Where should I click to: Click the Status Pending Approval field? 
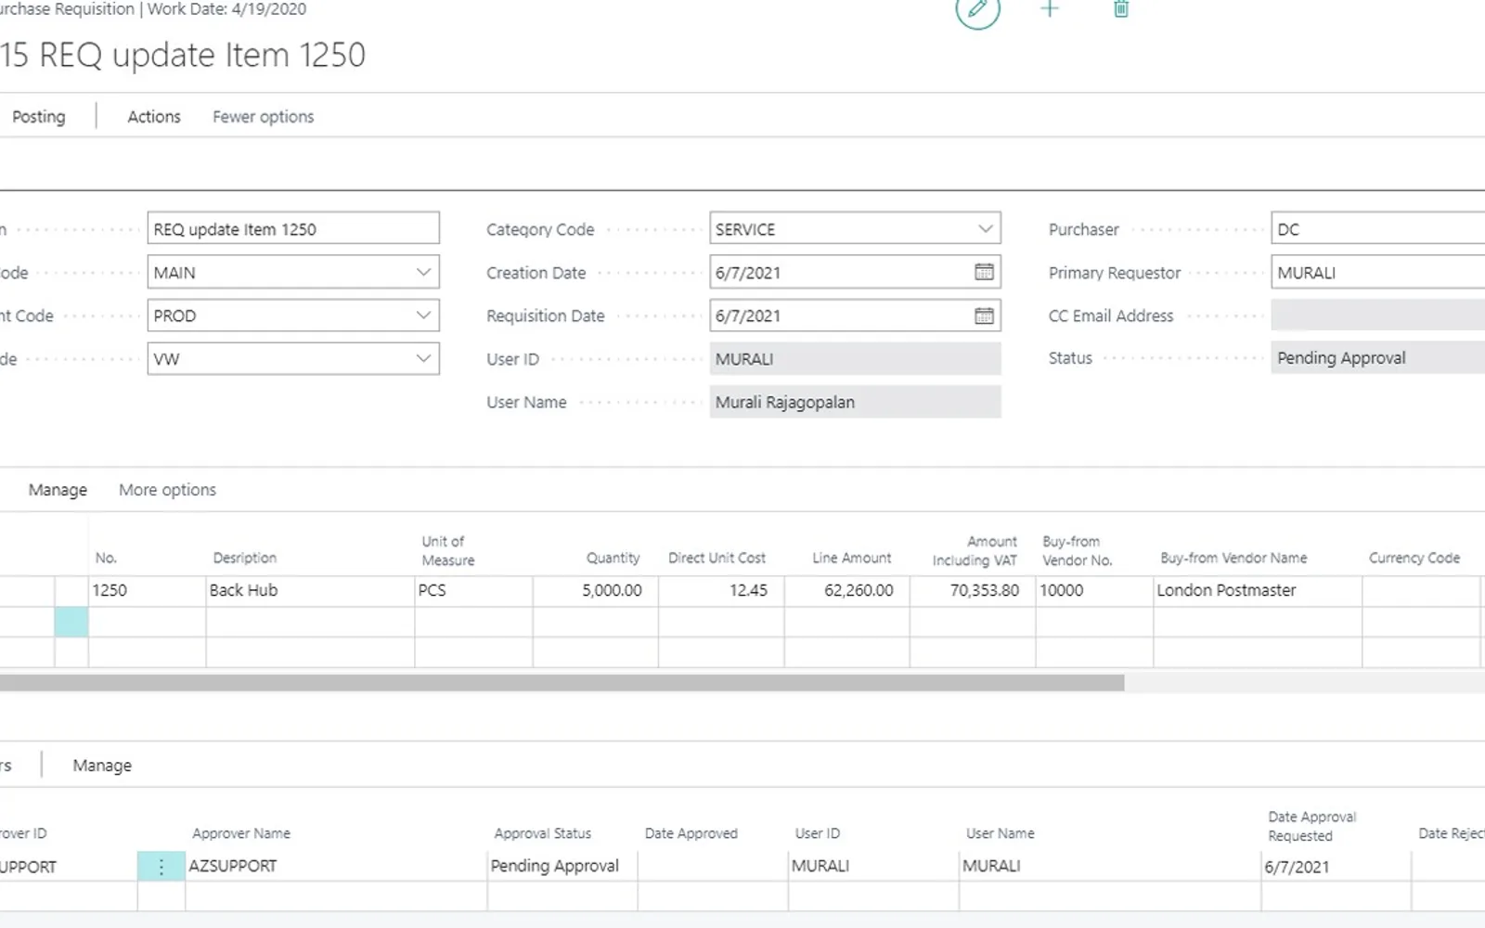1378,358
